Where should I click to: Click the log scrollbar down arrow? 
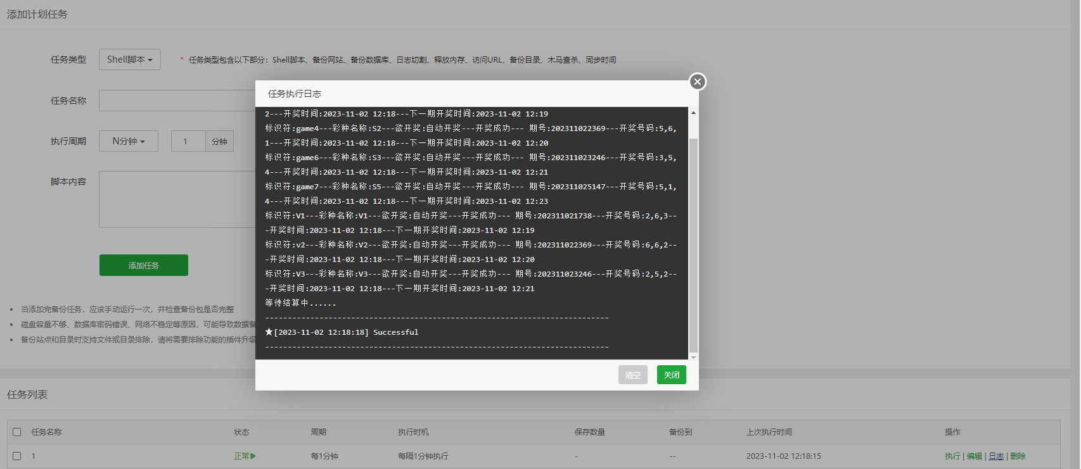point(693,357)
